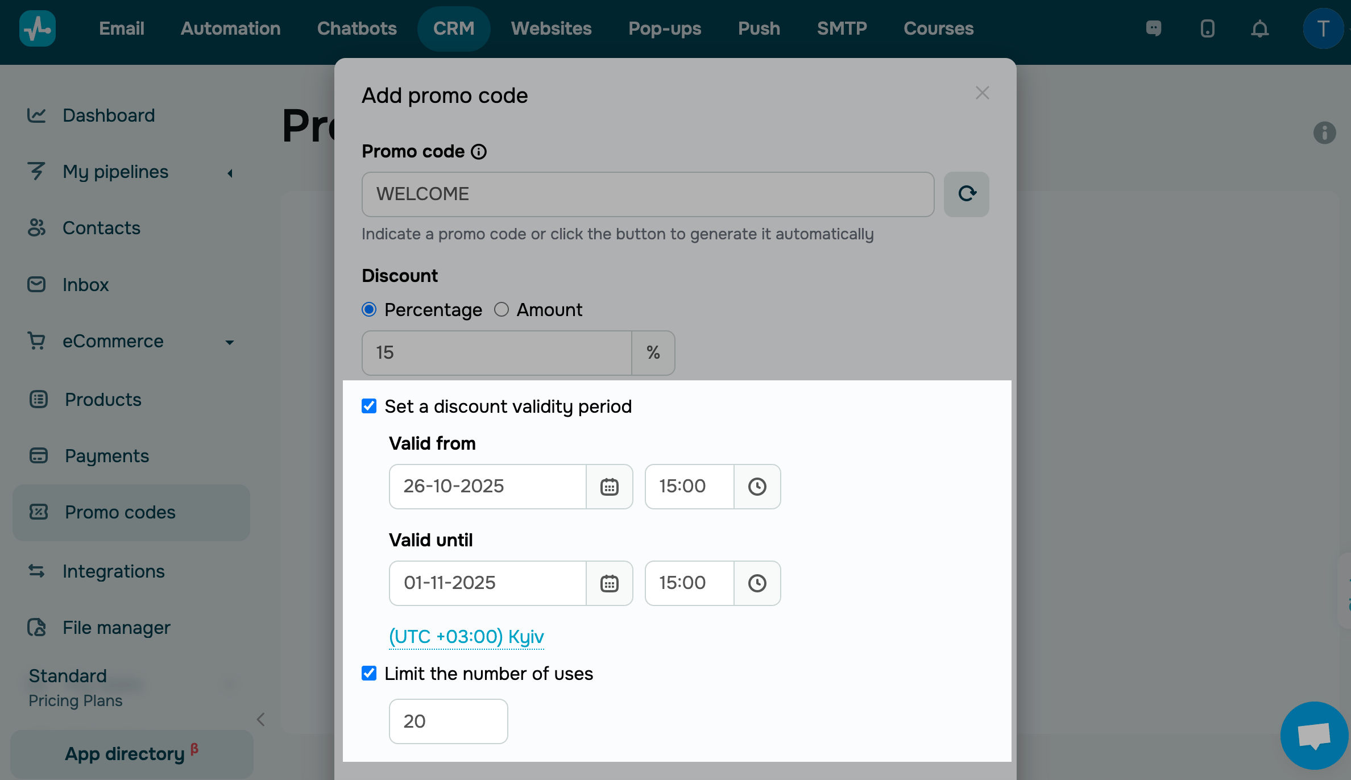Uncheck Set a discount validity period
Viewport: 1351px width, 780px height.
pos(369,406)
